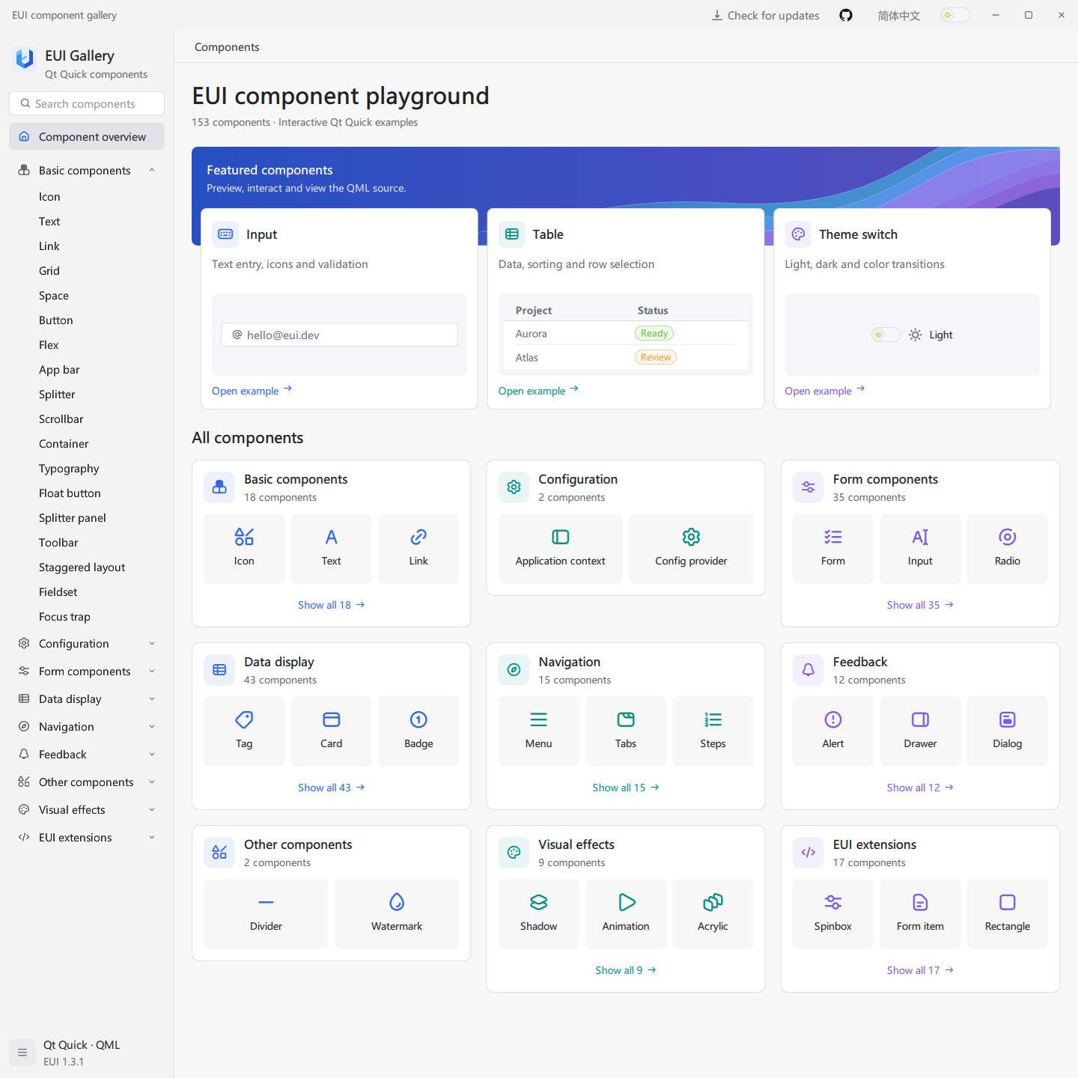
Task: Open the GitHub repository icon
Action: [846, 15]
